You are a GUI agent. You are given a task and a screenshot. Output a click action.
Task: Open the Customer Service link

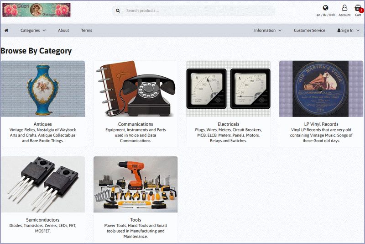tap(309, 31)
